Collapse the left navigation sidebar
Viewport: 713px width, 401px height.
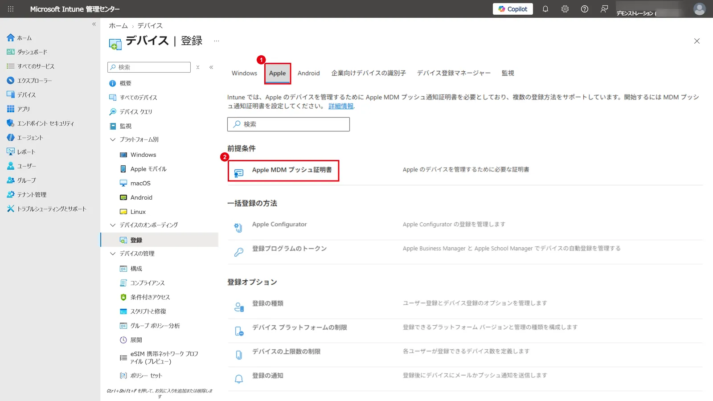pos(94,24)
